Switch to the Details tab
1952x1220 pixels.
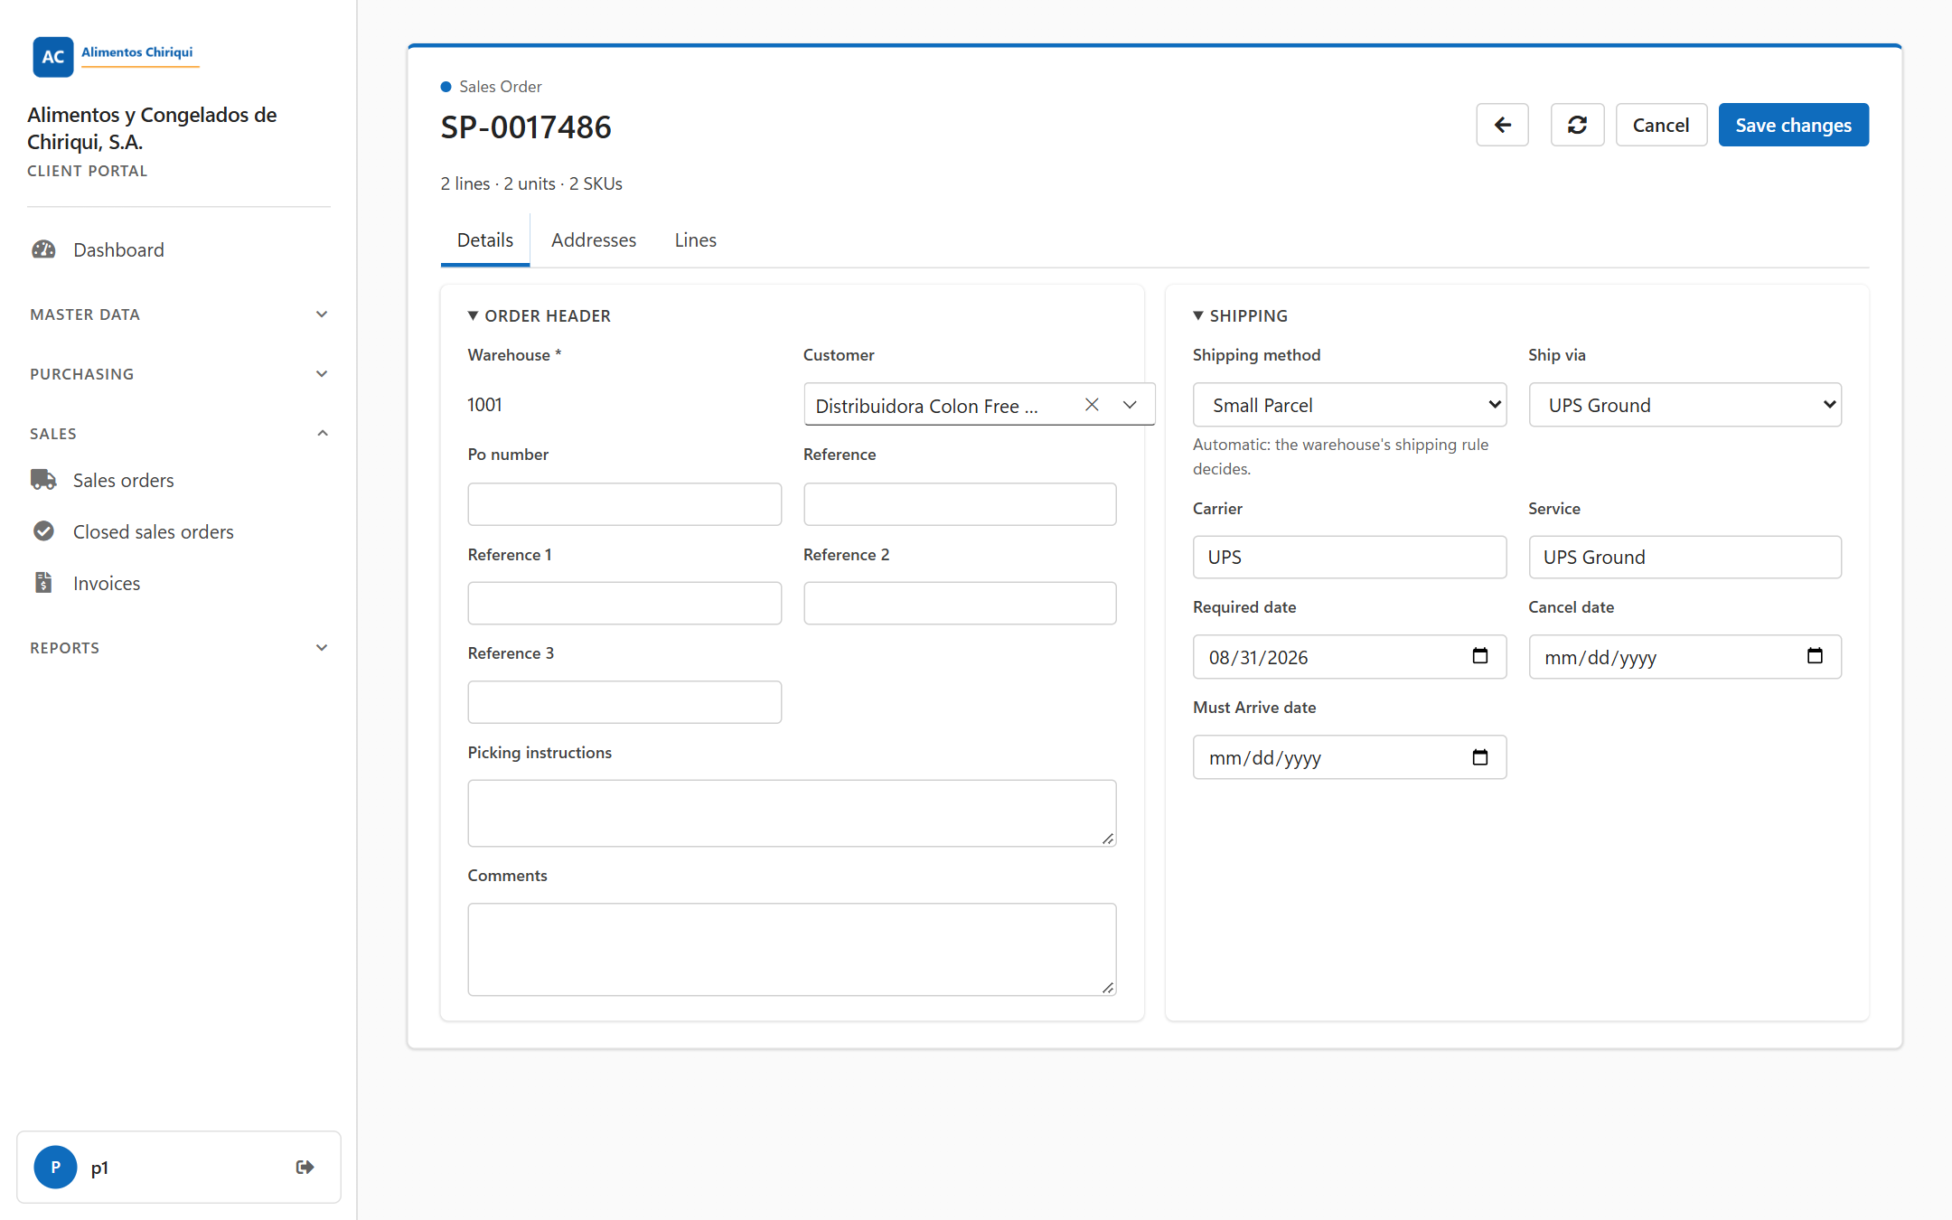click(485, 240)
